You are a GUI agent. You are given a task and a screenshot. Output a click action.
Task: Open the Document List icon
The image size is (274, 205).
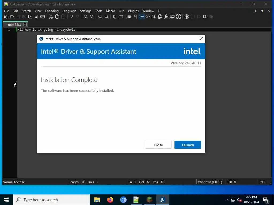(x=160, y=17)
